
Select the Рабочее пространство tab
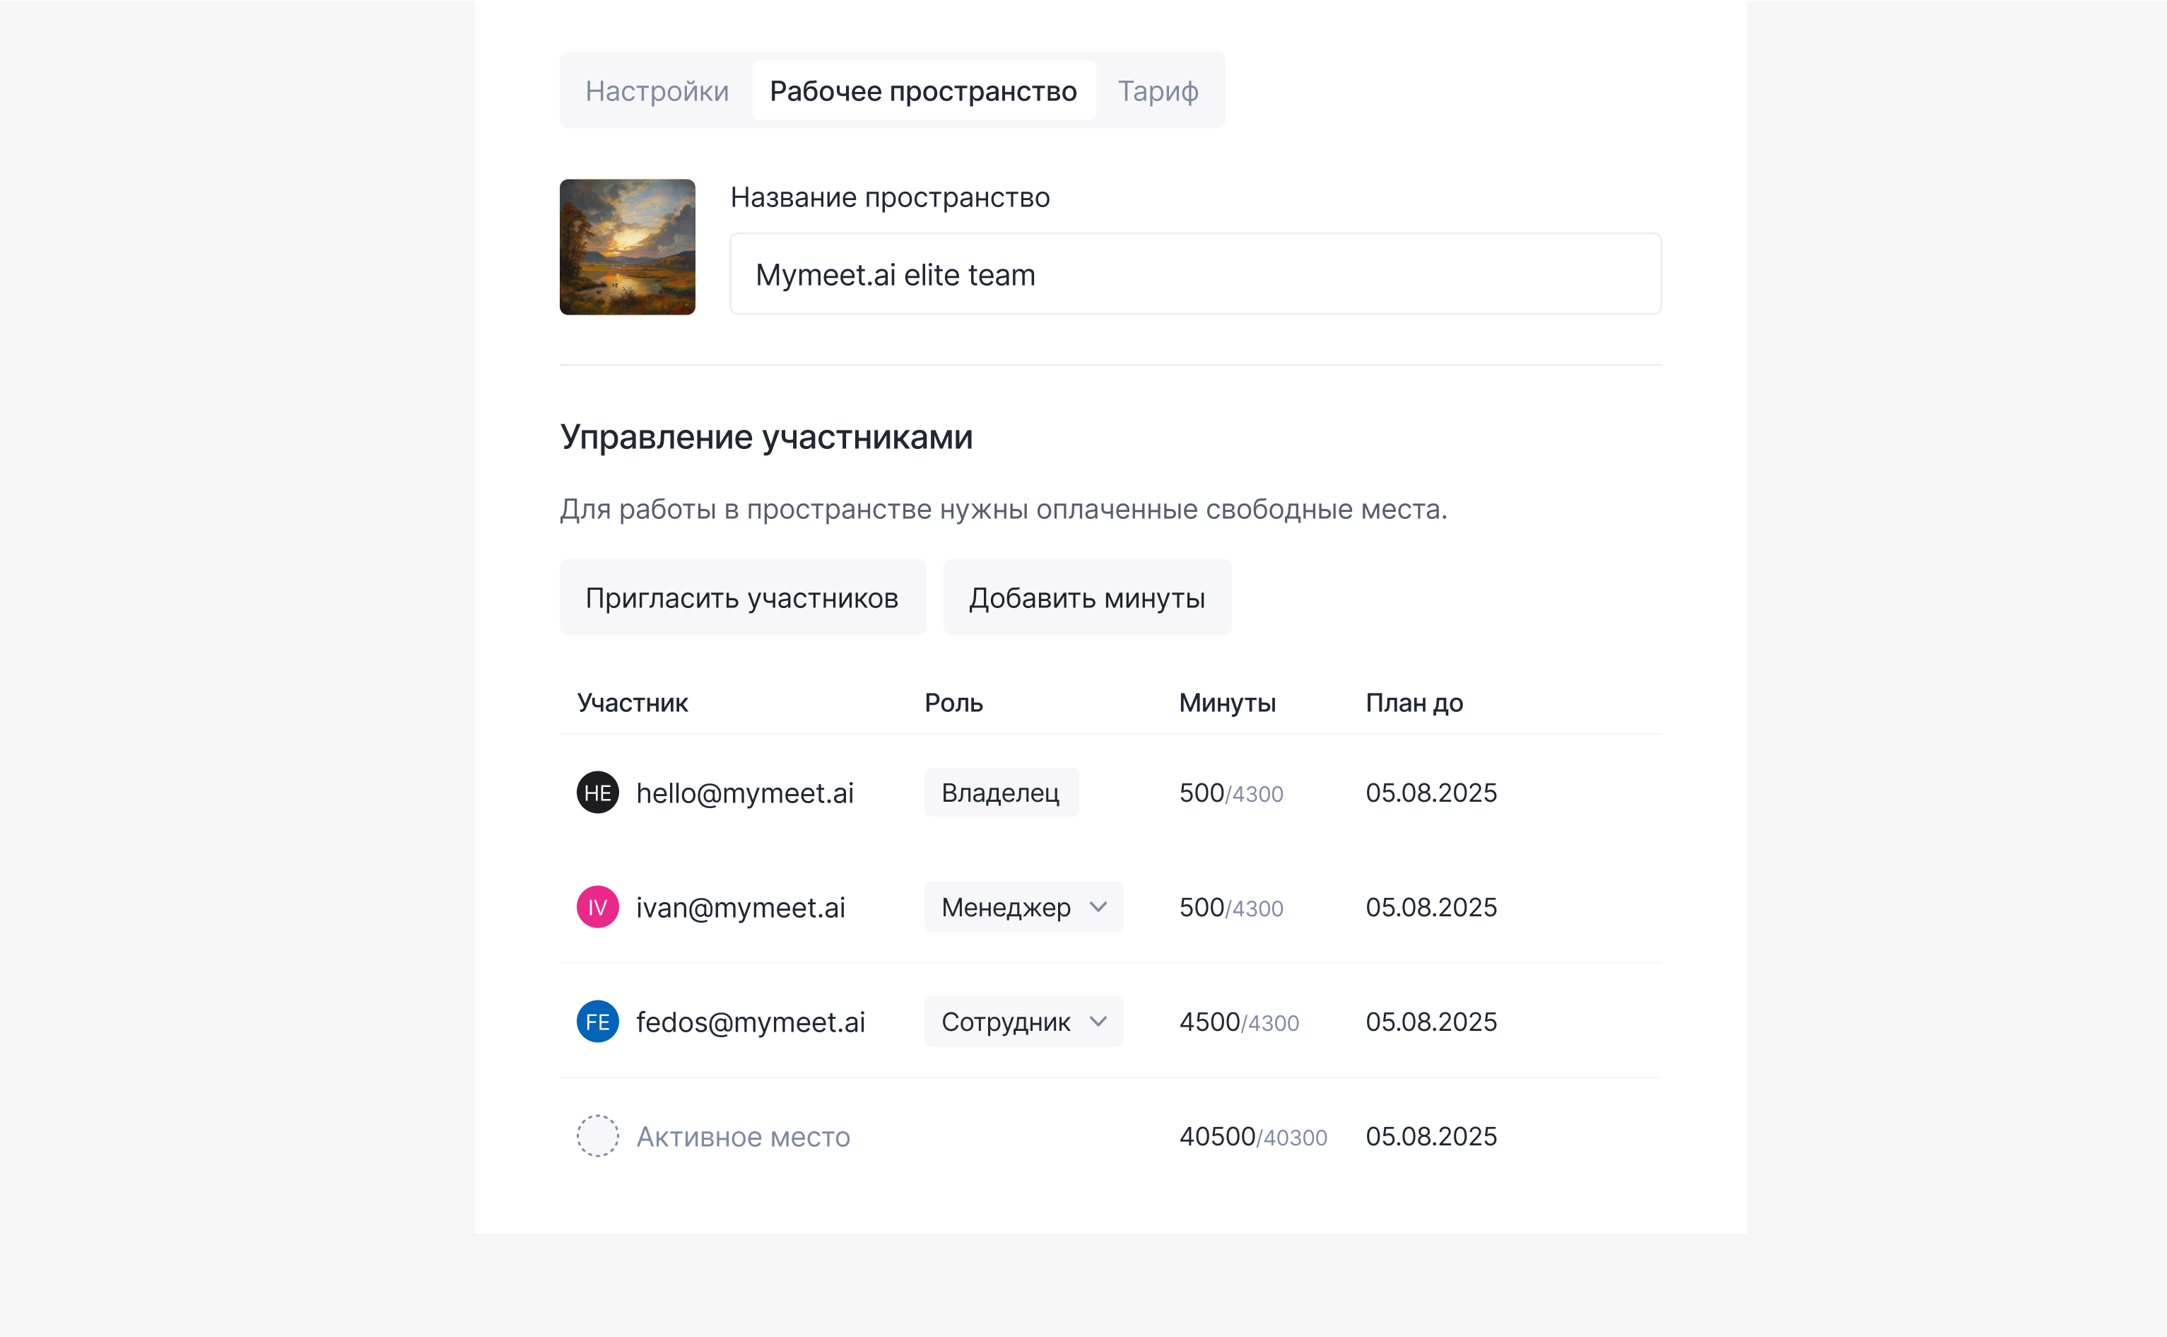point(922,91)
